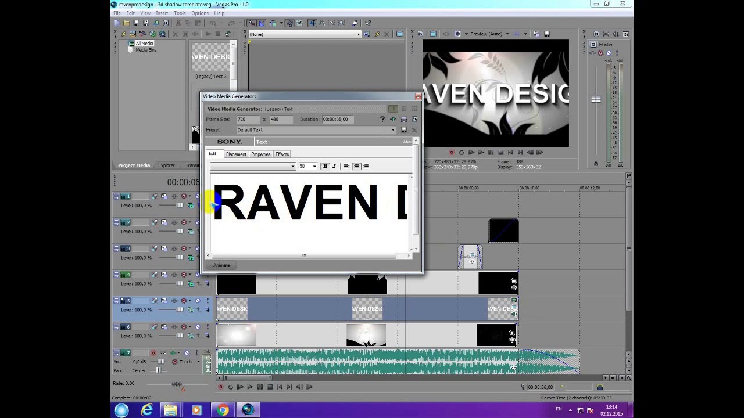This screenshot has width=744, height=418.
Task: Click the Save project disk icon
Action: pyautogui.click(x=136, y=23)
